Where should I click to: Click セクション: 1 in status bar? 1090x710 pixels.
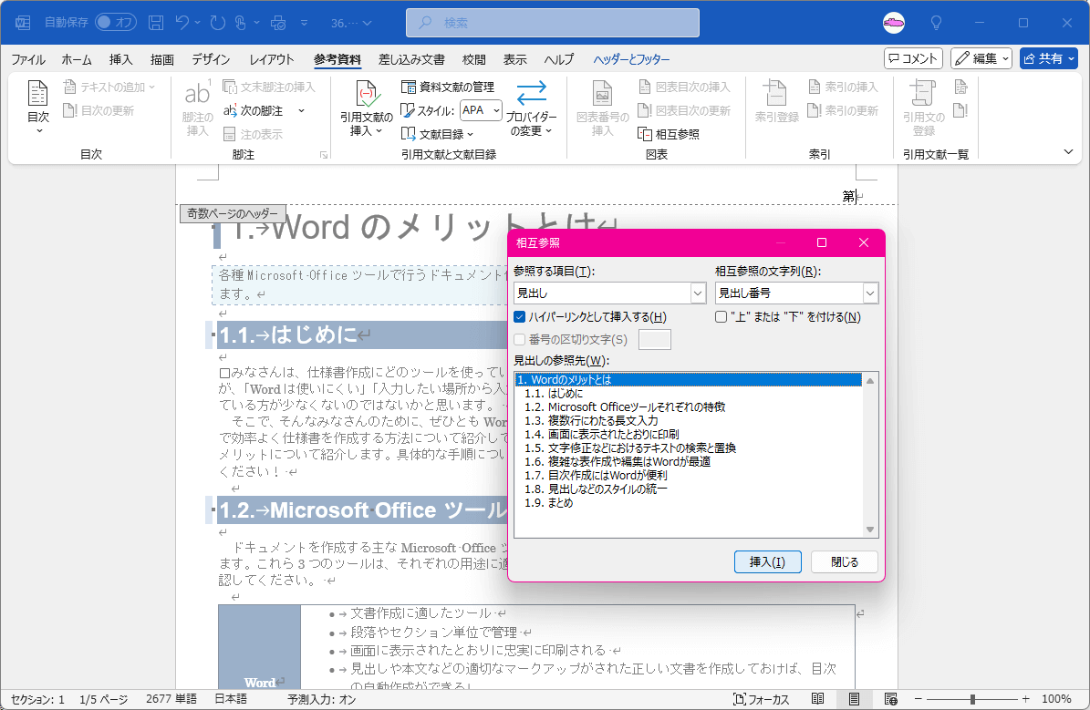pyautogui.click(x=37, y=699)
